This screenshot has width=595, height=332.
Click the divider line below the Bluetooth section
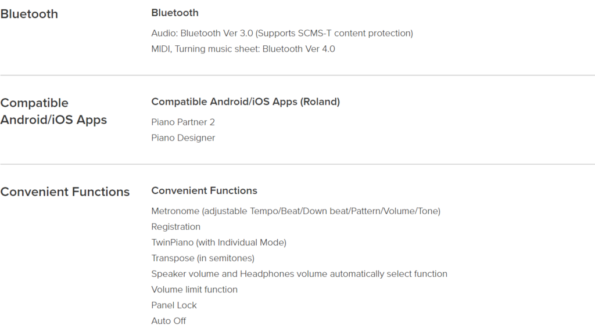coord(297,75)
